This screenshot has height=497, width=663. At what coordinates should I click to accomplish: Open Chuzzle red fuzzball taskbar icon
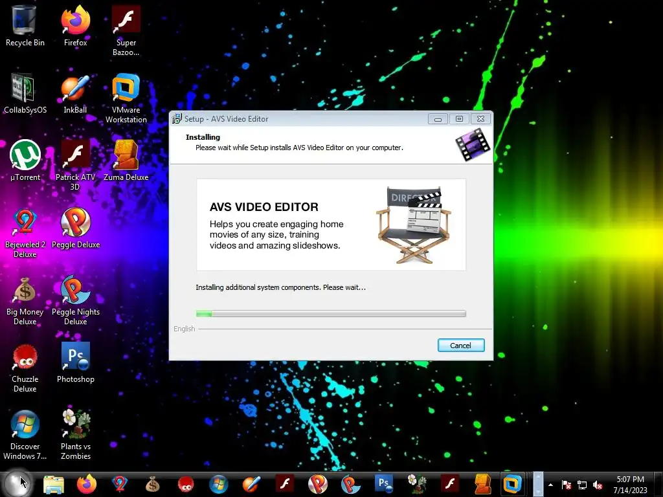tap(186, 484)
